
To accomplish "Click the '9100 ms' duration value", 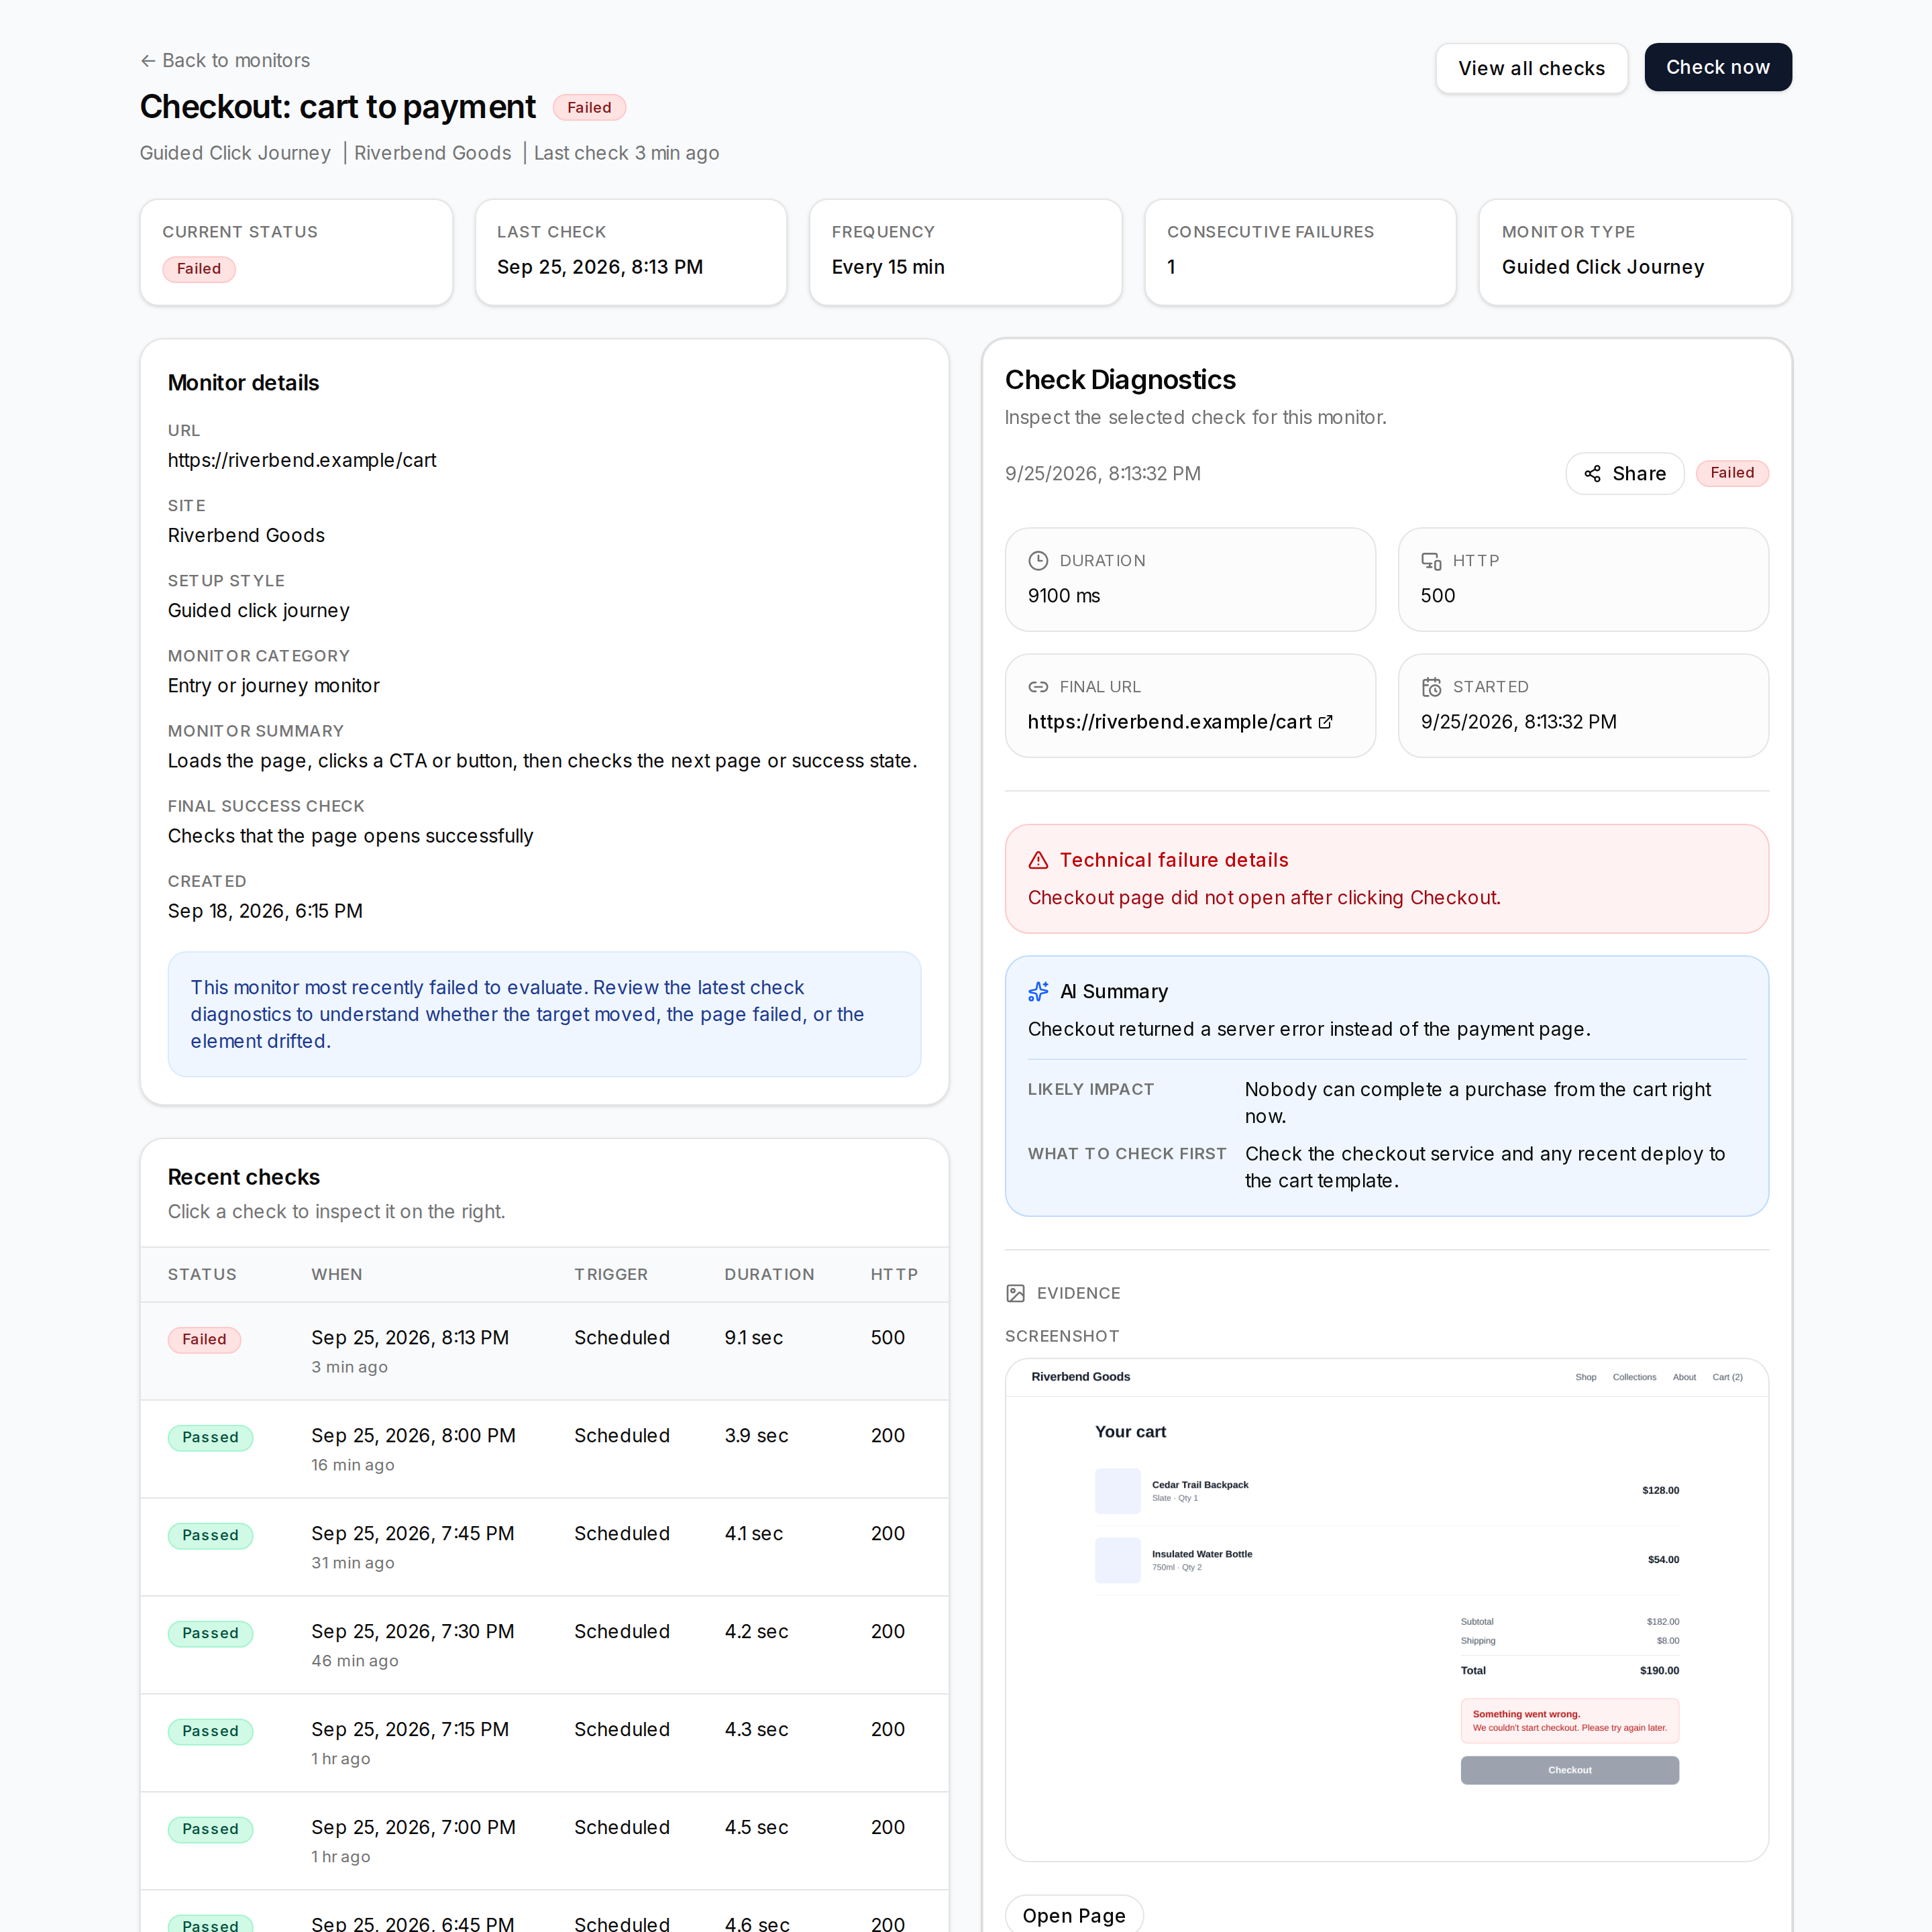I will click(x=1064, y=596).
